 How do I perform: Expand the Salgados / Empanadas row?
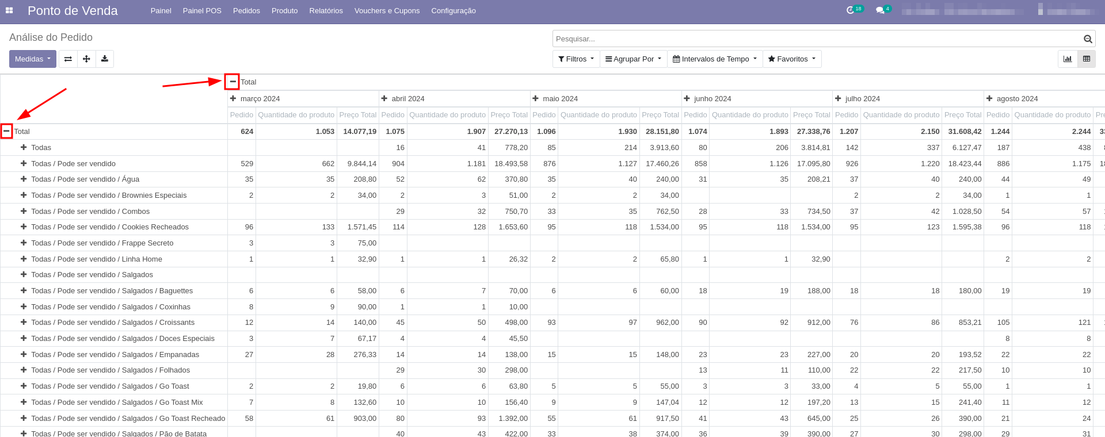(24, 354)
